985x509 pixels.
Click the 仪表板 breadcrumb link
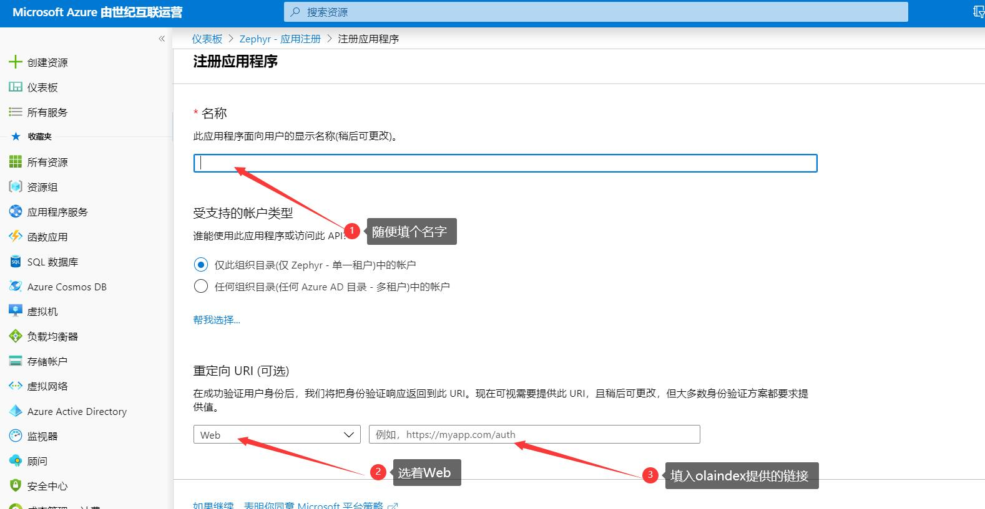click(x=207, y=39)
